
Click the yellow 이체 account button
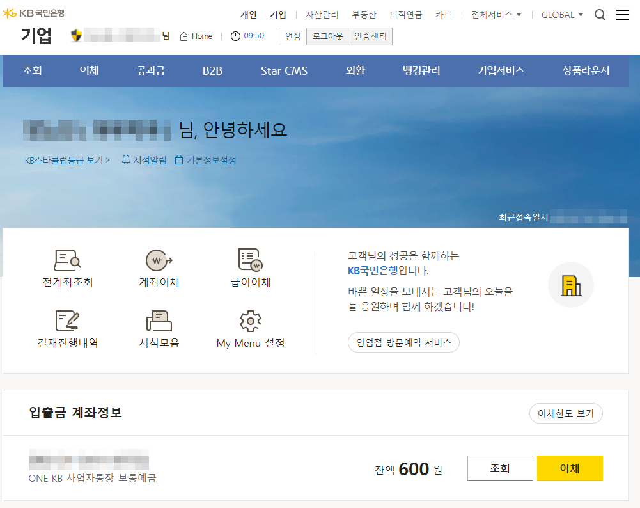click(570, 468)
